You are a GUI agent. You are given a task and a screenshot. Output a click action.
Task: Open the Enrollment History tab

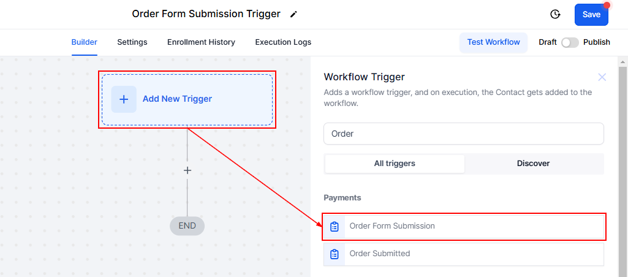201,42
